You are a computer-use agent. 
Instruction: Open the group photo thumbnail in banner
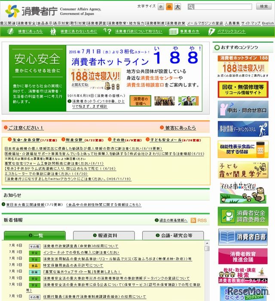165,101
